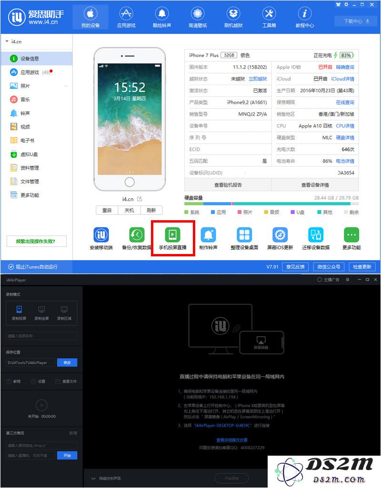
Task: Select 录制区域 mode in i4AirPlayer
Action: pos(64,313)
